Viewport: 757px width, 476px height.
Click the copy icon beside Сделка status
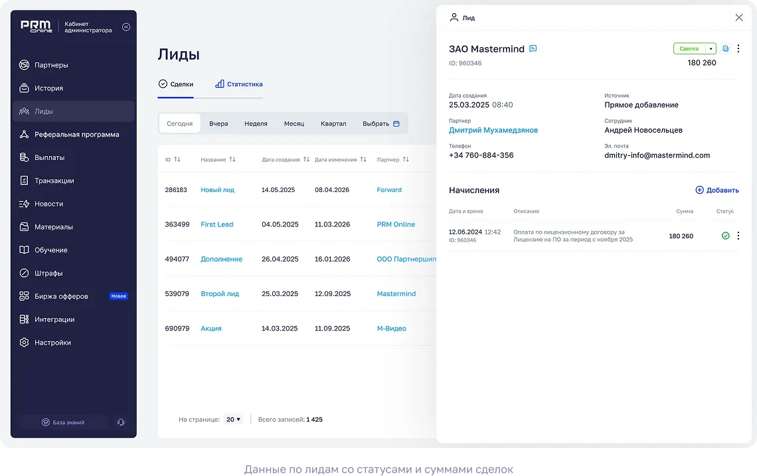pyautogui.click(x=725, y=48)
